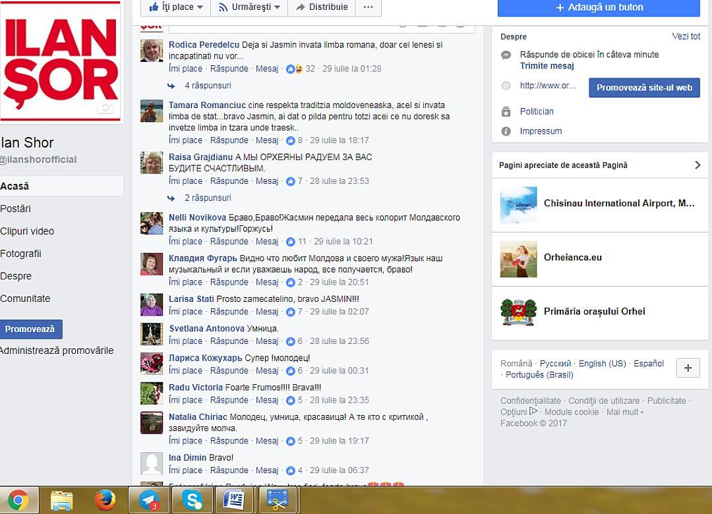Open Ina Dimin's default avatar
Viewport: 712px width, 514px height.
click(x=152, y=463)
